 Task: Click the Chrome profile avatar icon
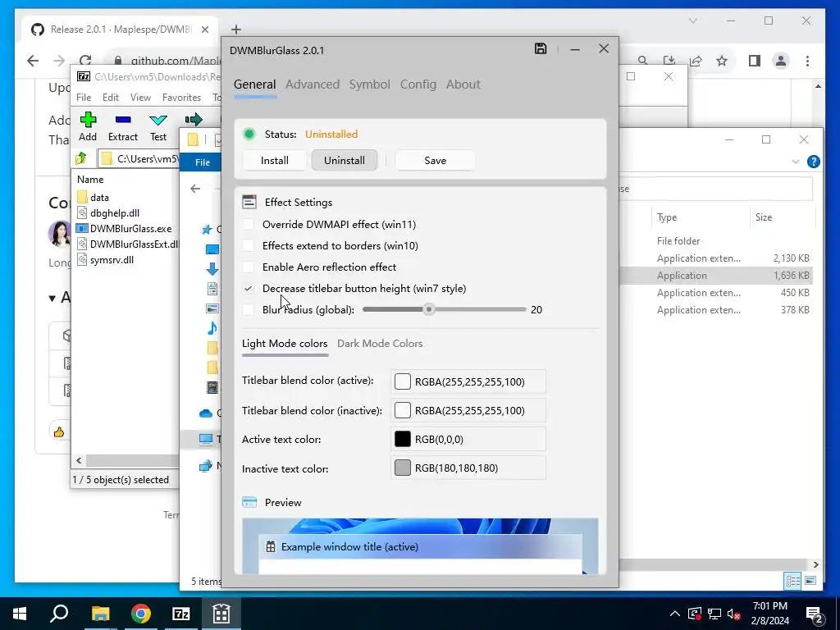pos(781,61)
